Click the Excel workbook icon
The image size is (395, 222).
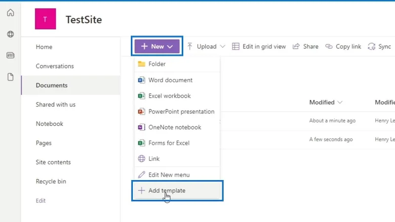pos(142,96)
